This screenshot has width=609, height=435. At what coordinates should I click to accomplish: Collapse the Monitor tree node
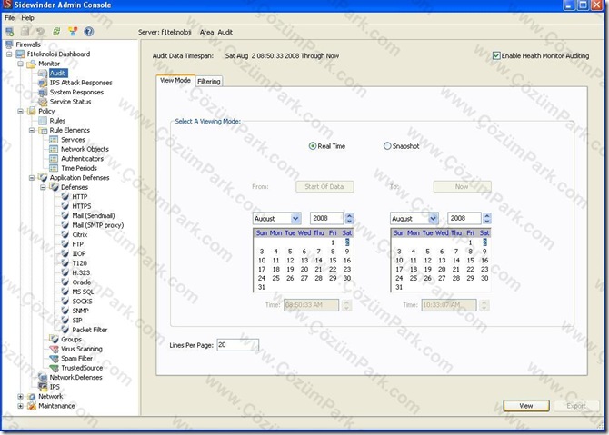[x=20, y=64]
